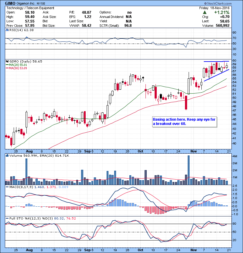Click the Options value no
The height and width of the screenshot is (253, 243).
coord(129,12)
